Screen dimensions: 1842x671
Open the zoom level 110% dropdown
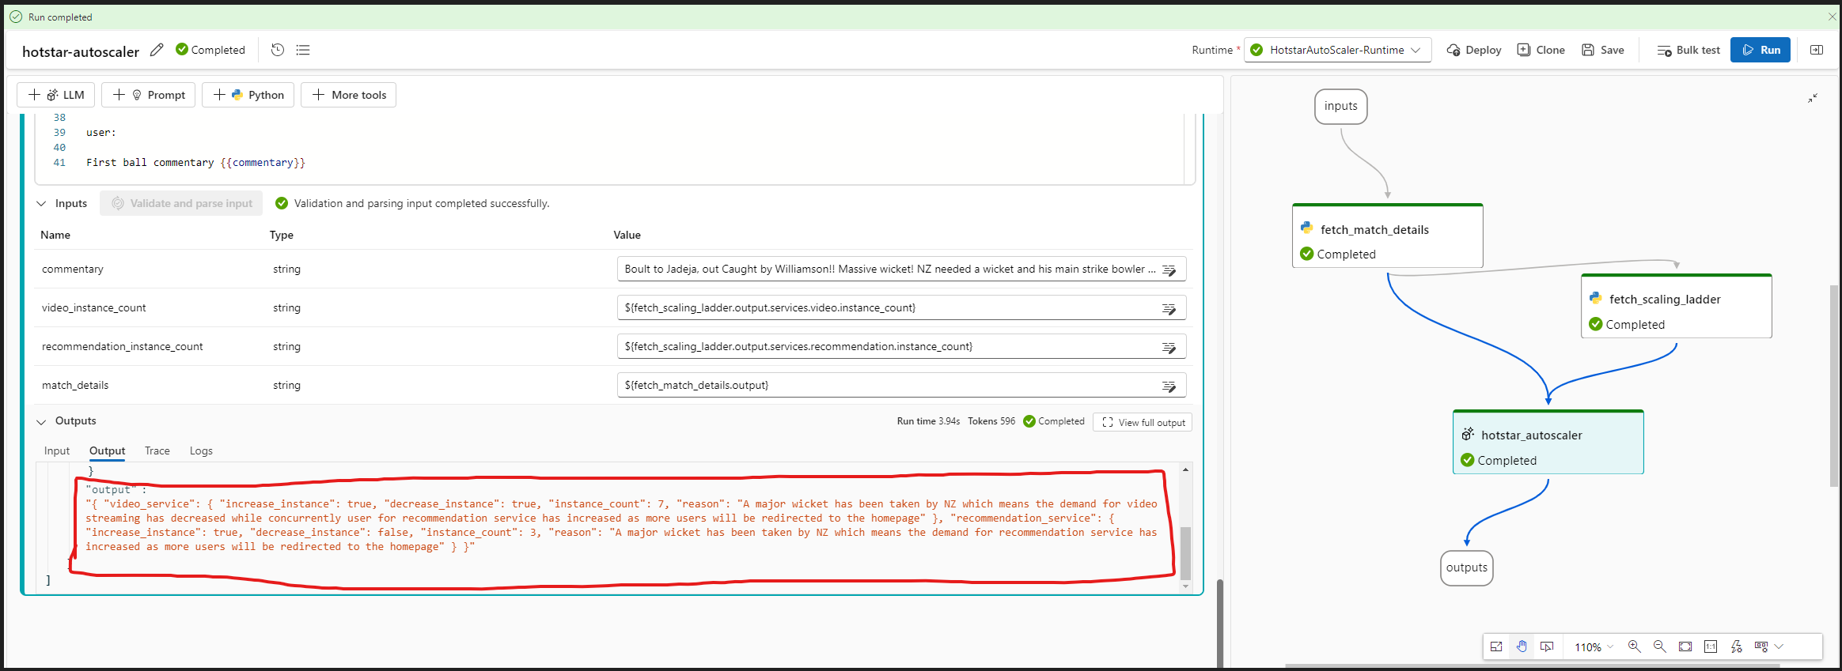click(x=1594, y=646)
